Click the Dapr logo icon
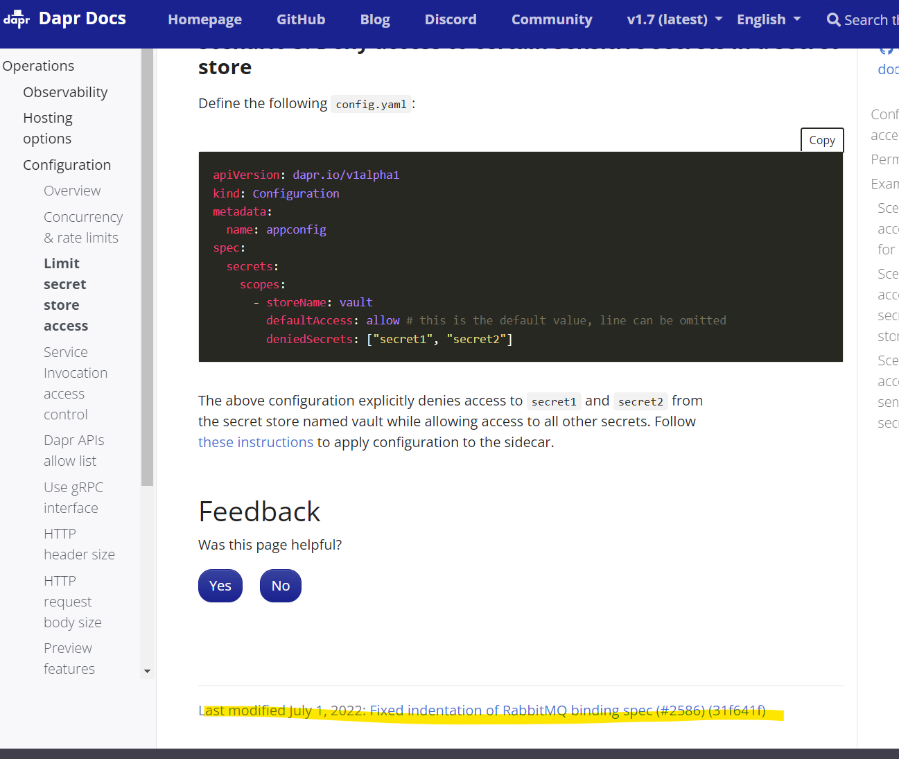Viewport: 899px width, 759px height. coord(16,19)
